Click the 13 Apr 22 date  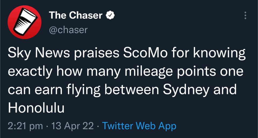pyautogui.click(x=73, y=125)
